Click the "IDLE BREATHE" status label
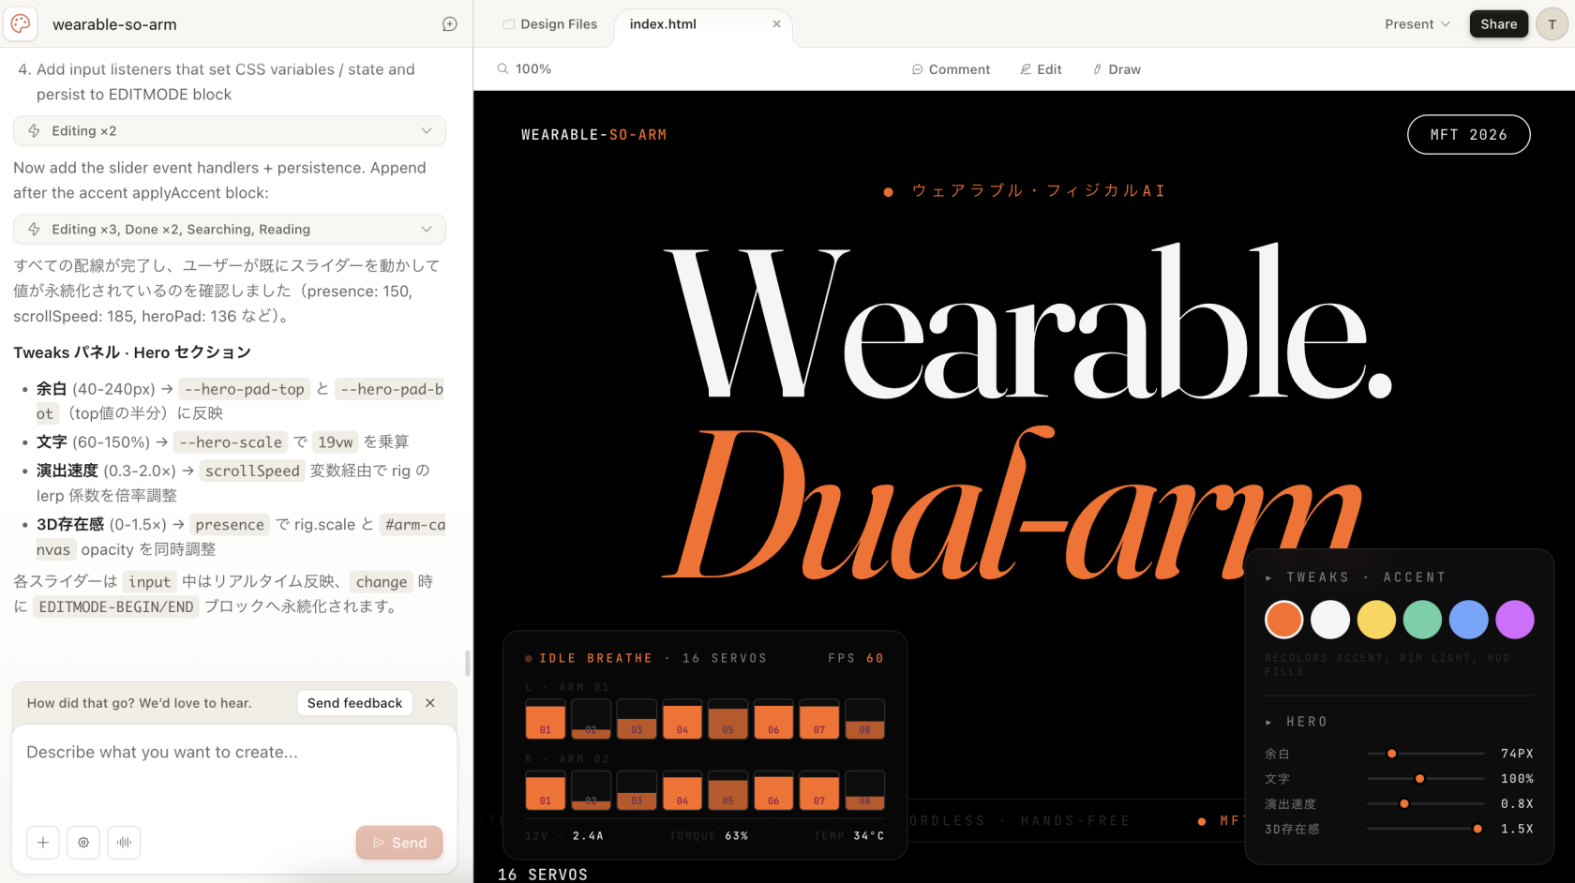This screenshot has width=1575, height=883. (x=595, y=659)
